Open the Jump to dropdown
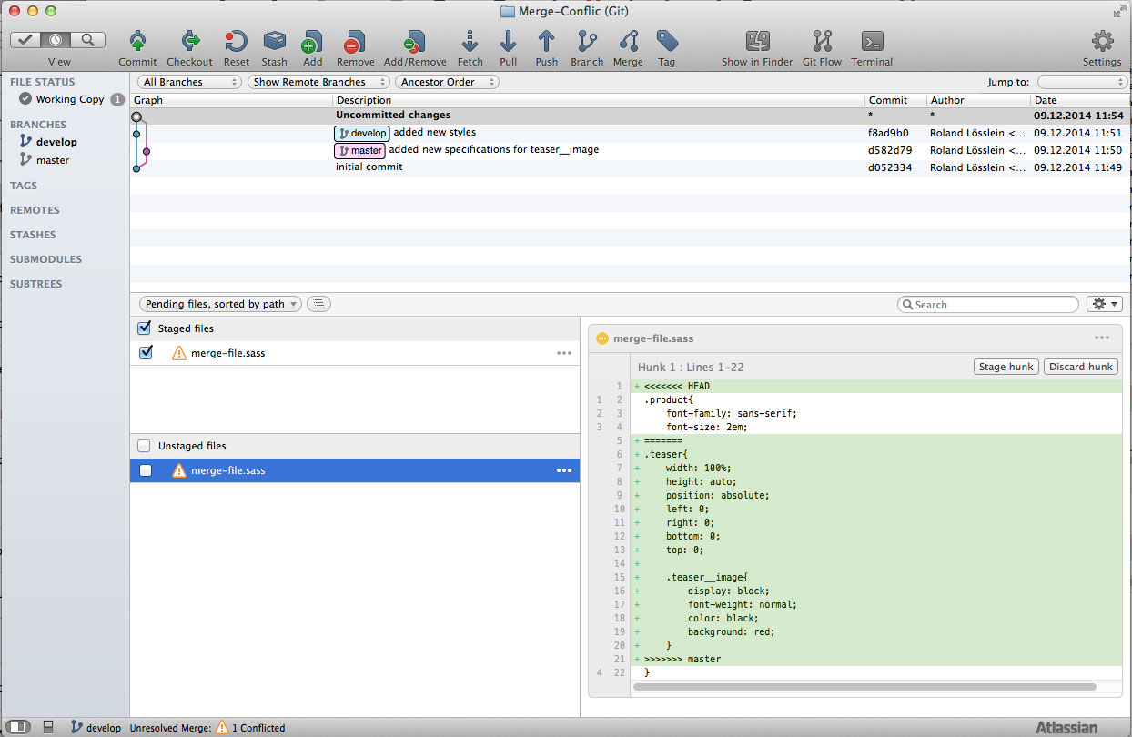The height and width of the screenshot is (737, 1132). (1082, 82)
